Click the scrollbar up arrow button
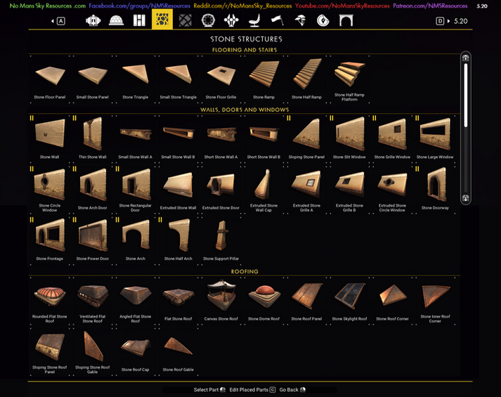This screenshot has height=397, width=501. (466, 58)
